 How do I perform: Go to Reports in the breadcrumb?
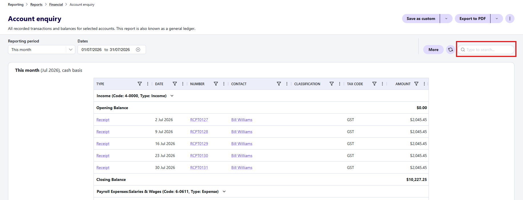pos(37,5)
